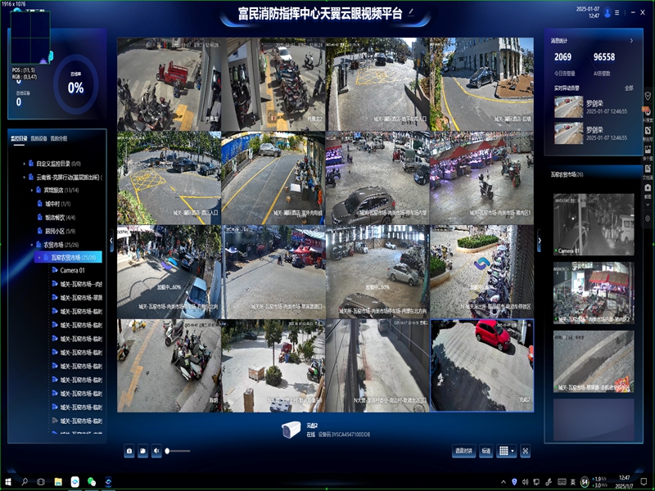Click the record video icon in bottom toolbar
The height and width of the screenshot is (491, 655).
pyautogui.click(x=142, y=451)
